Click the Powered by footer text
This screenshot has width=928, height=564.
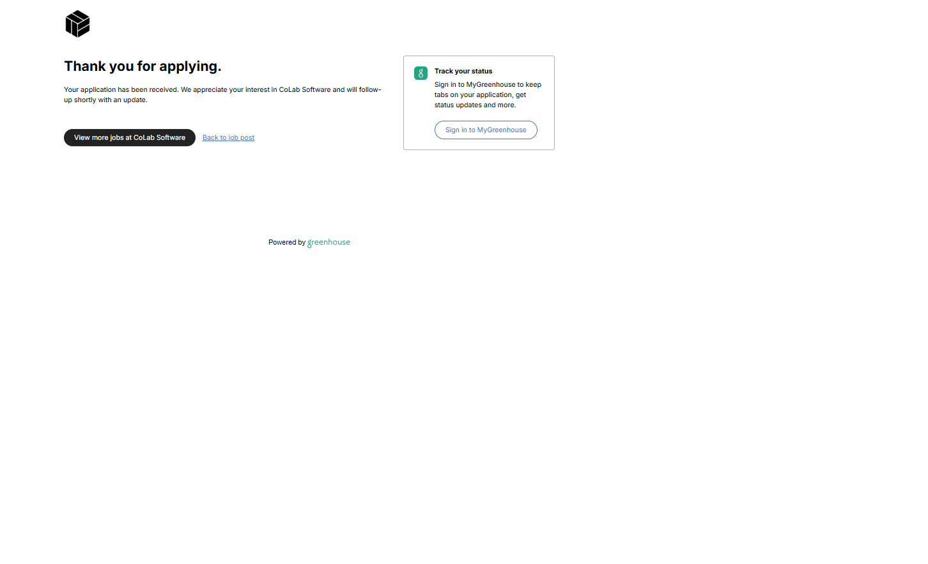pyautogui.click(x=286, y=243)
